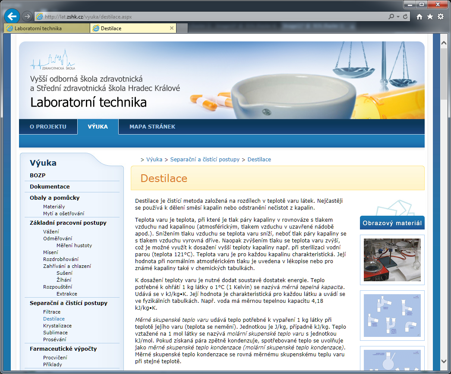Select Materiály in the sidebar

pos(54,207)
